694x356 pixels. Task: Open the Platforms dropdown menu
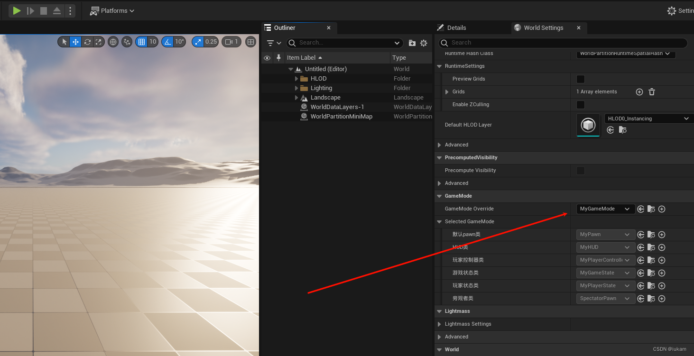click(112, 10)
